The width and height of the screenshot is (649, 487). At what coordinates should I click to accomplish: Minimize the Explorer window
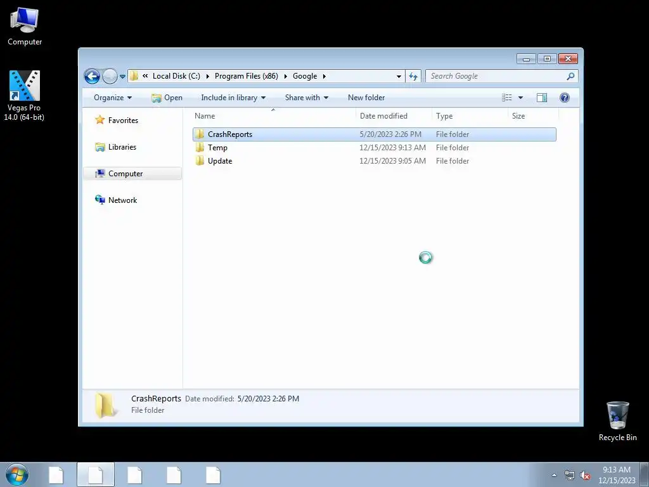click(x=526, y=59)
